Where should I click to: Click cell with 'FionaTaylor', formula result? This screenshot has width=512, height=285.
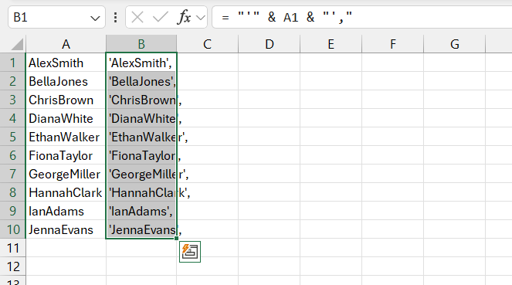[141, 155]
